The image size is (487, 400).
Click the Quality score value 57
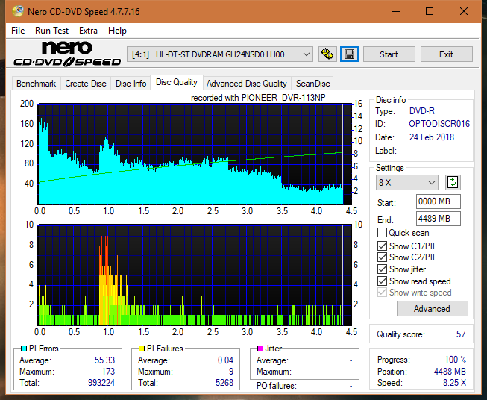tap(461, 334)
